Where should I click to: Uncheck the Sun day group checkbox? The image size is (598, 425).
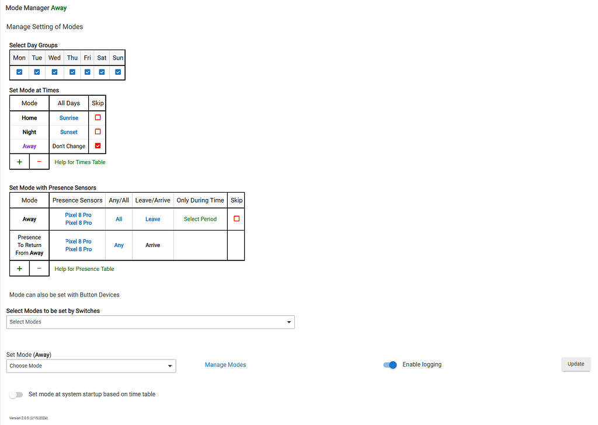(x=117, y=72)
